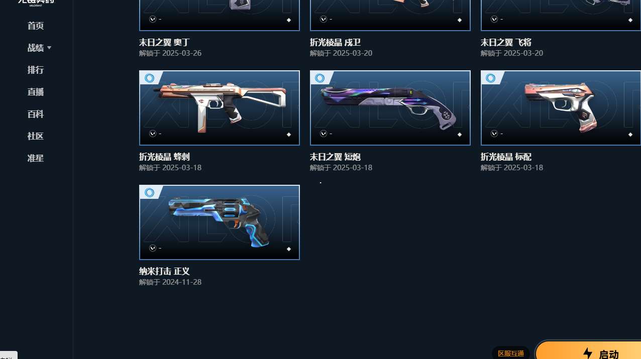
Task: Open the 准星 sidebar entry
Action: (x=36, y=158)
